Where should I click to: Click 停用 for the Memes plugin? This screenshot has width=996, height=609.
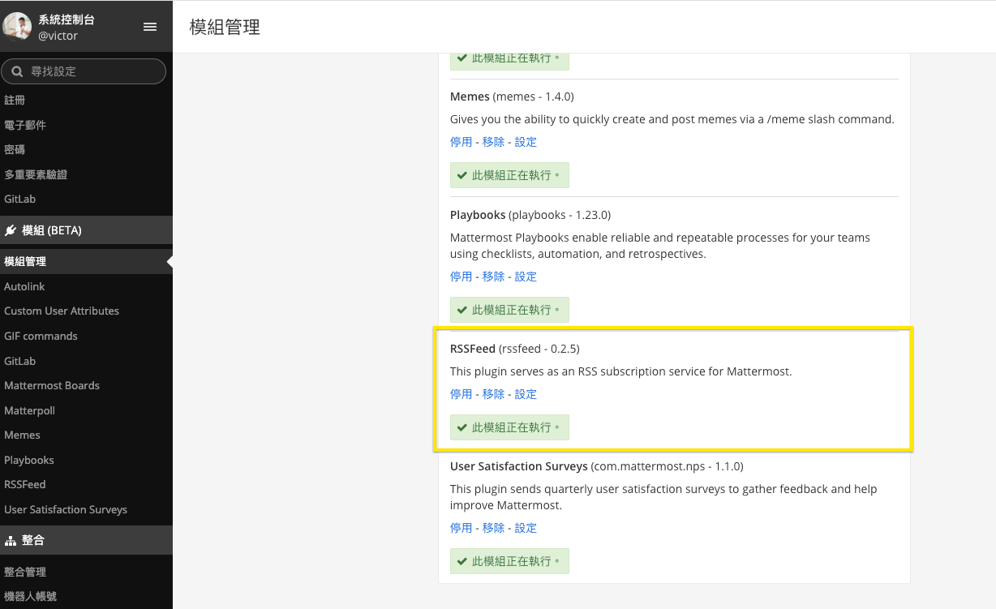[461, 142]
